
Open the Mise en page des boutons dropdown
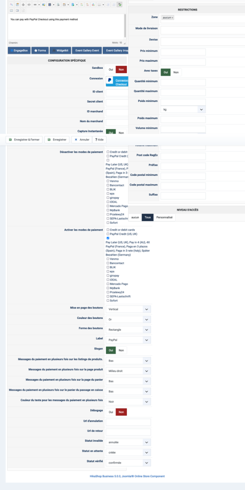tap(128, 309)
